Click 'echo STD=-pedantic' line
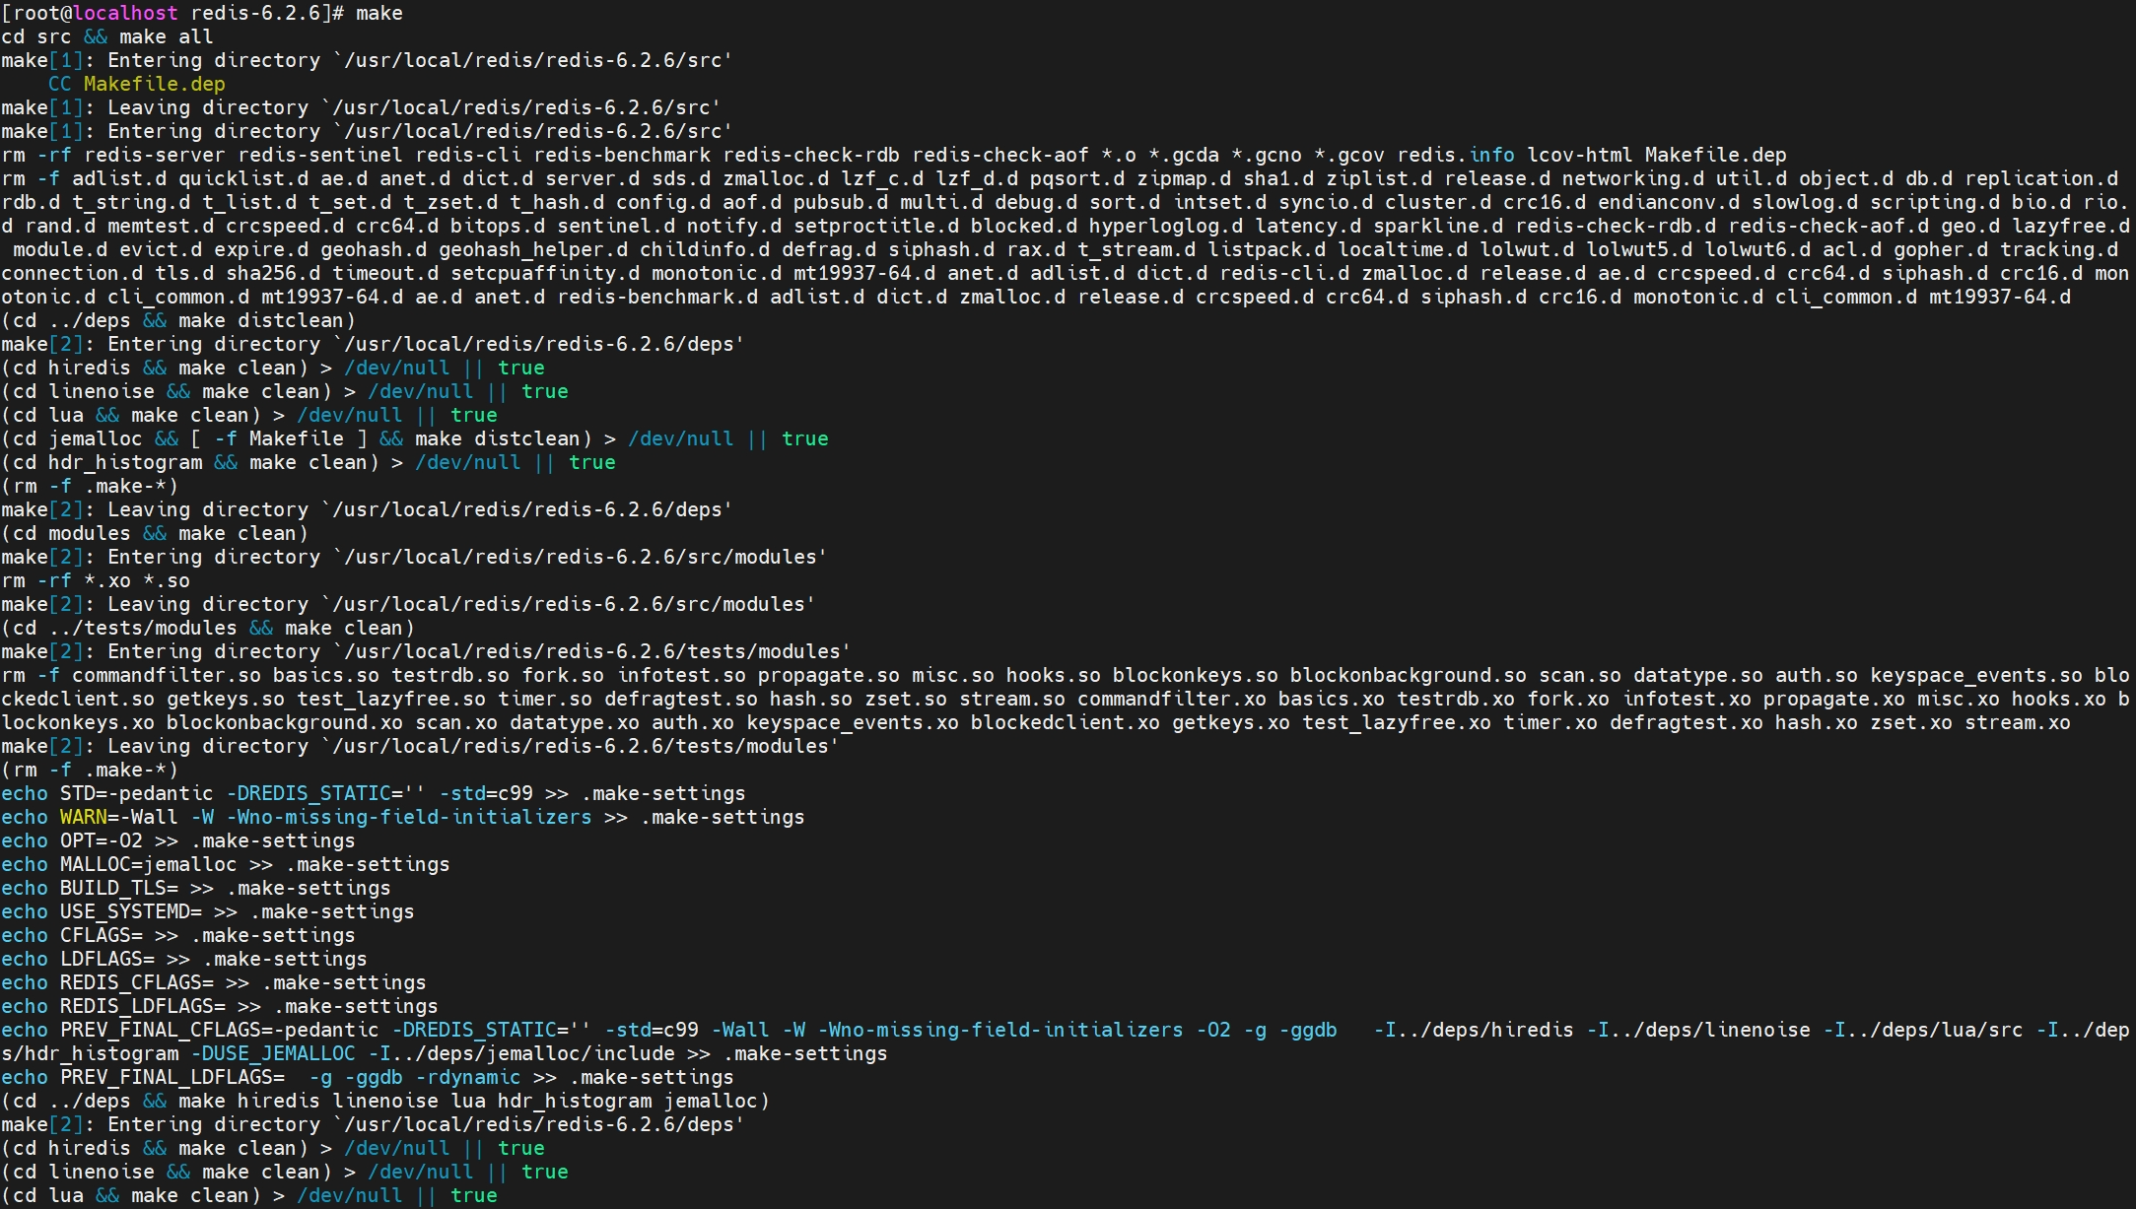The image size is (2136, 1209). 374,793
